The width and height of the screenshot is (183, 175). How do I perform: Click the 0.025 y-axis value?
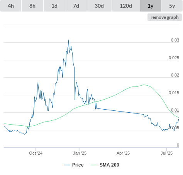[174, 58]
